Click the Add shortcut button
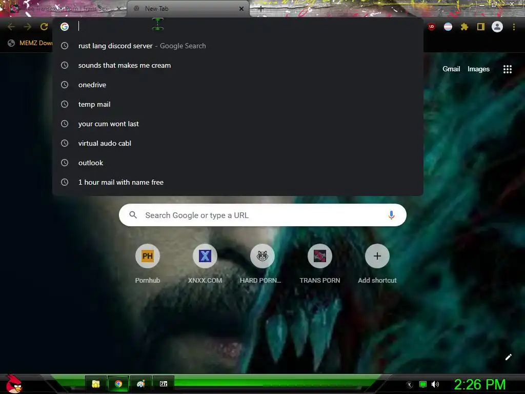This screenshot has height=394, width=525. tap(377, 264)
